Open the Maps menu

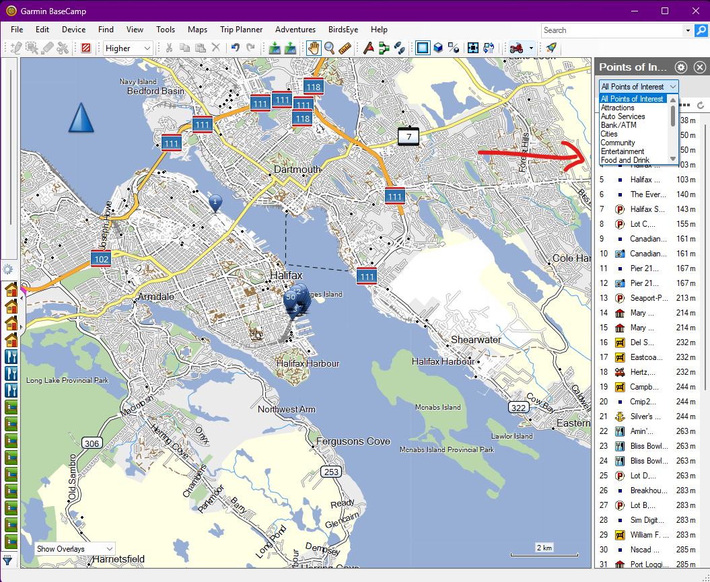[197, 30]
